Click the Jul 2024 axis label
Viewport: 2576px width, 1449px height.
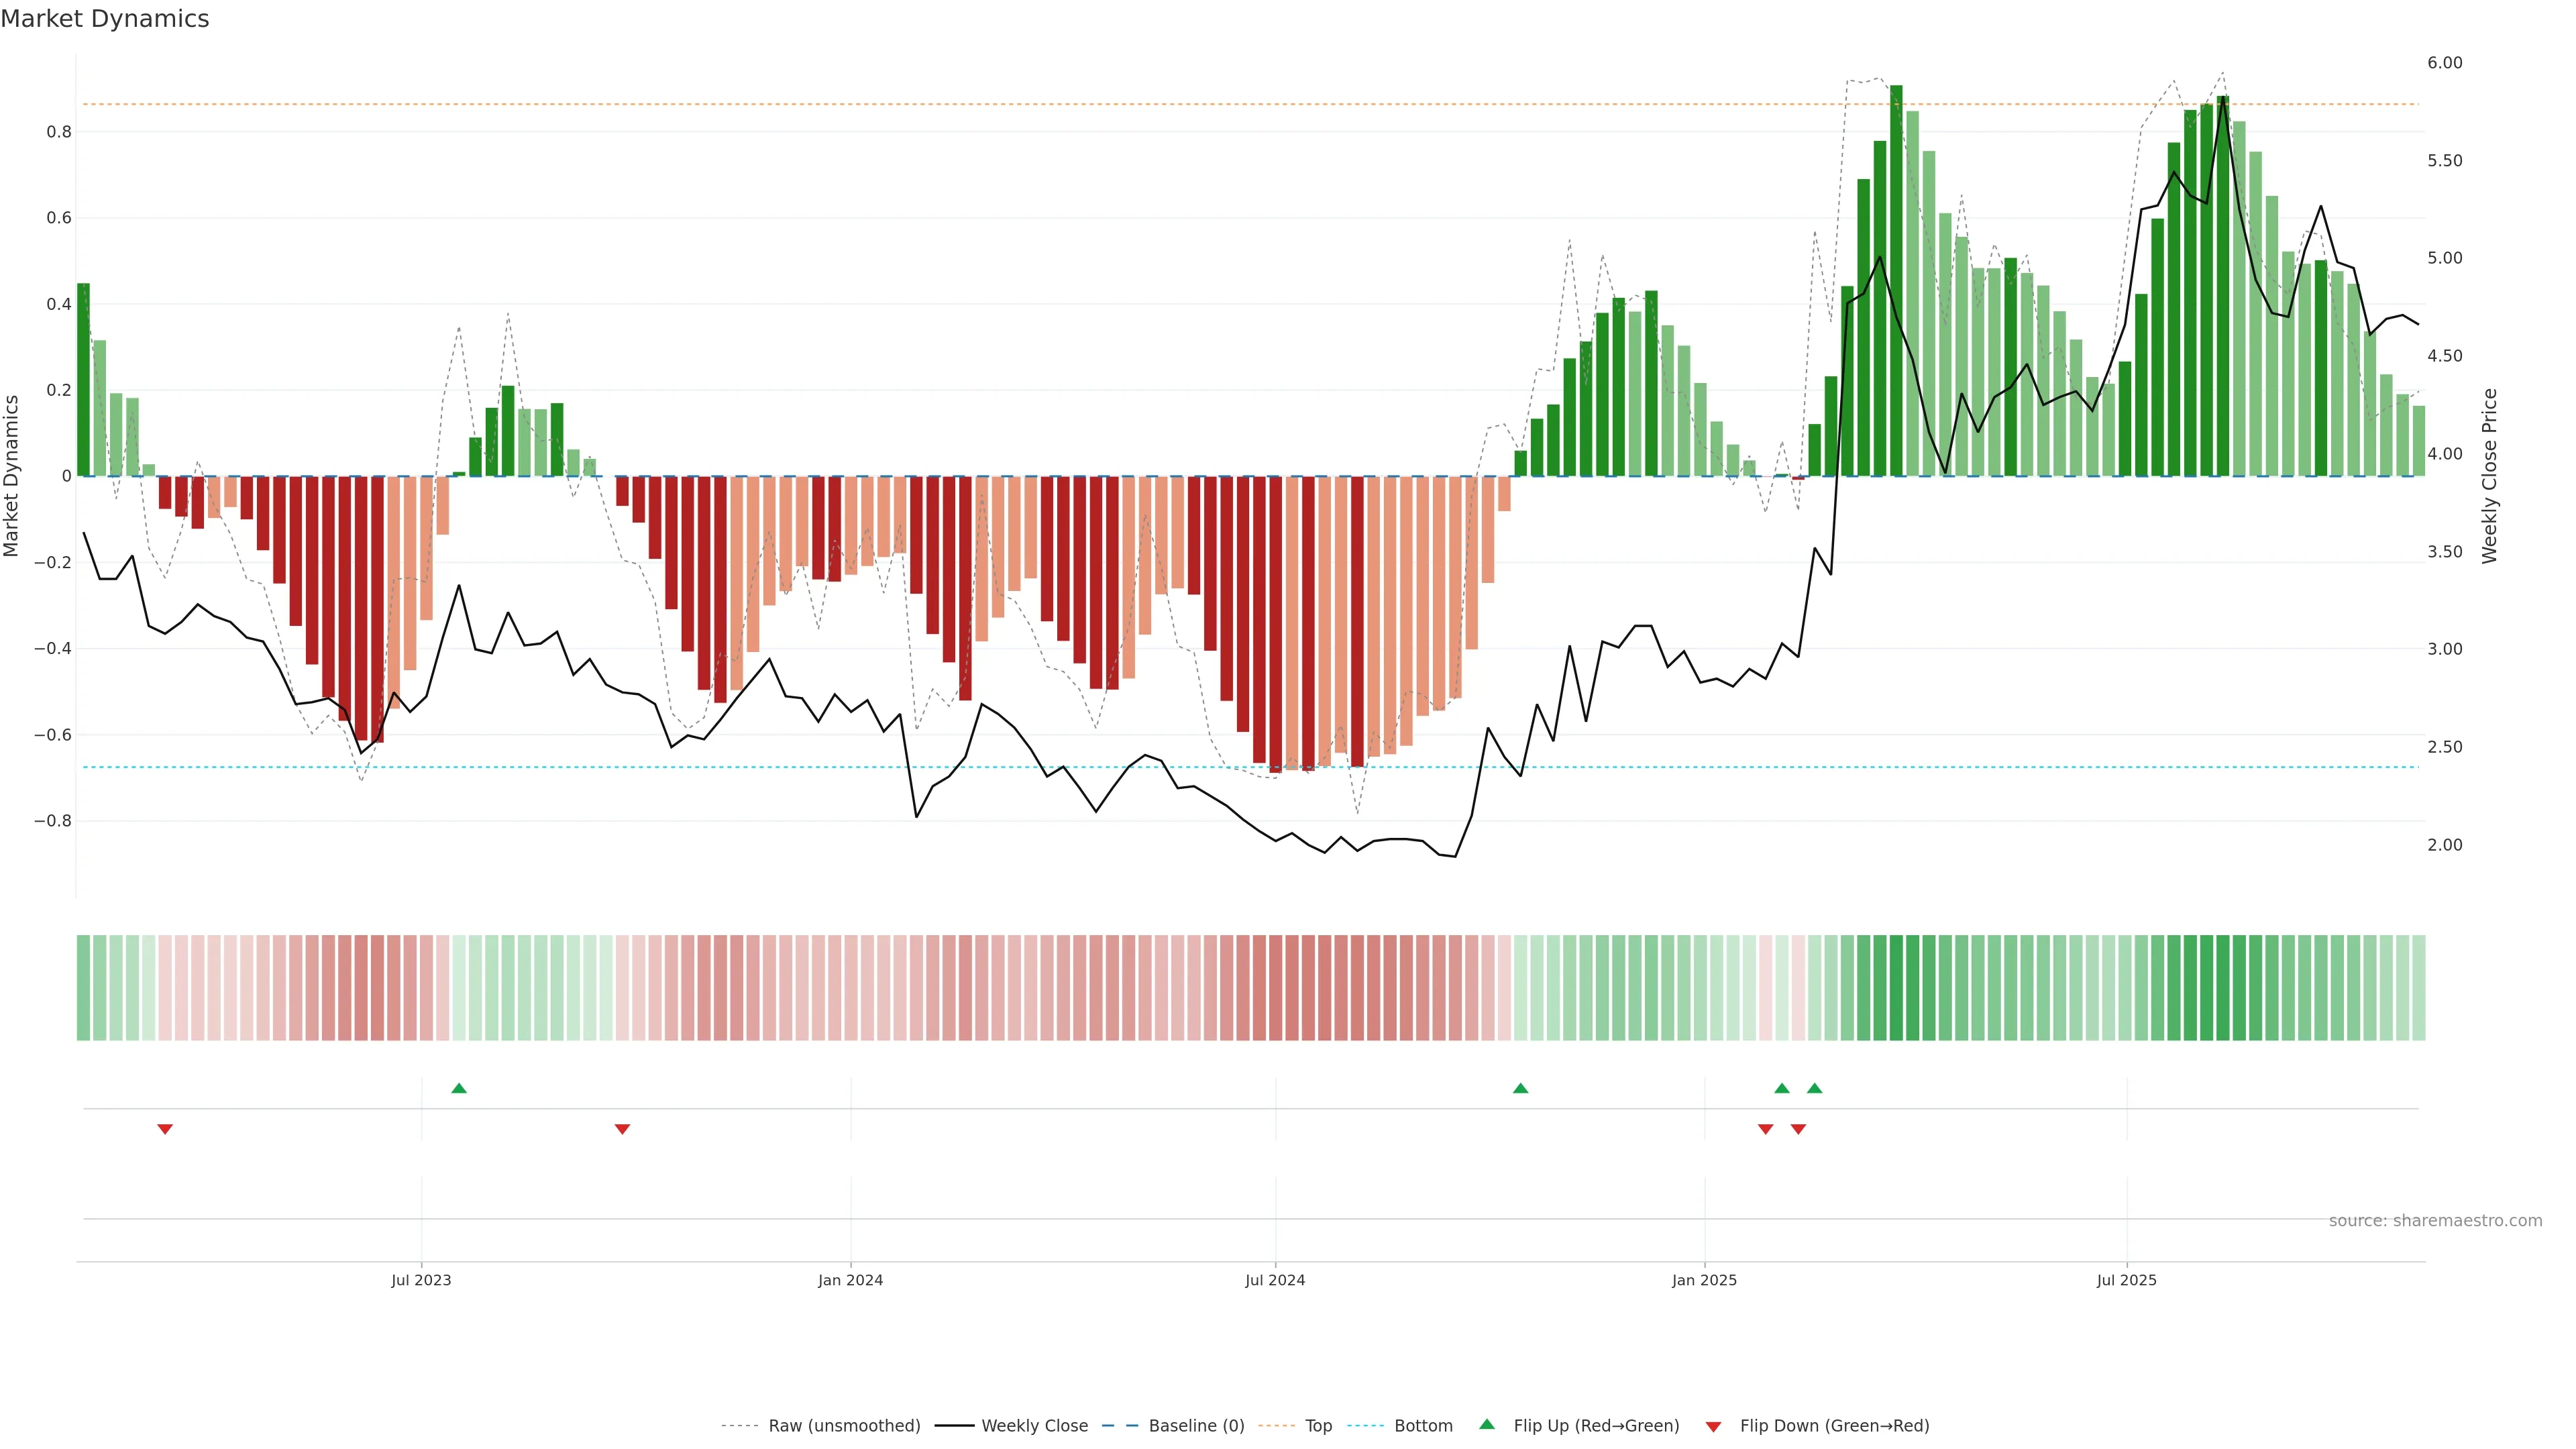[x=1275, y=1280]
